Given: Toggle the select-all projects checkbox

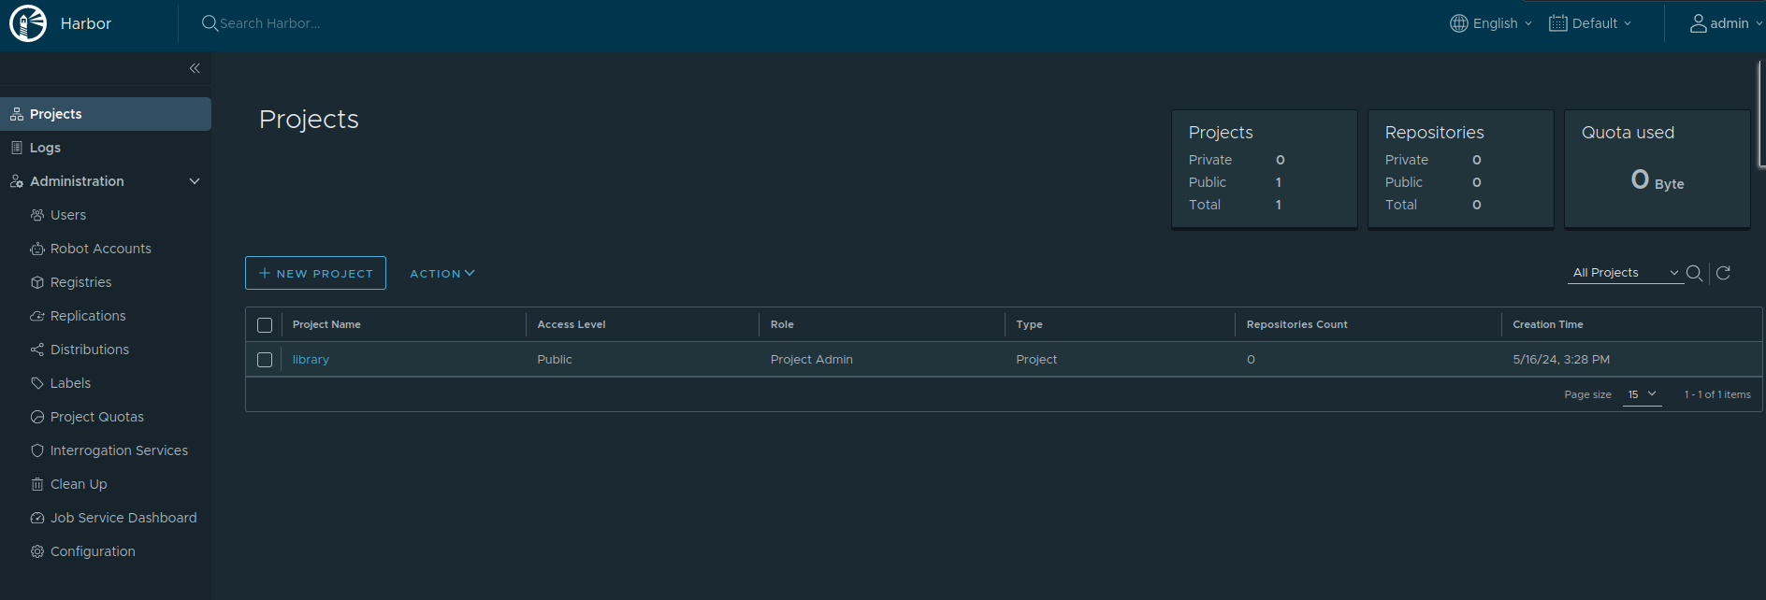Looking at the screenshot, I should click(265, 325).
